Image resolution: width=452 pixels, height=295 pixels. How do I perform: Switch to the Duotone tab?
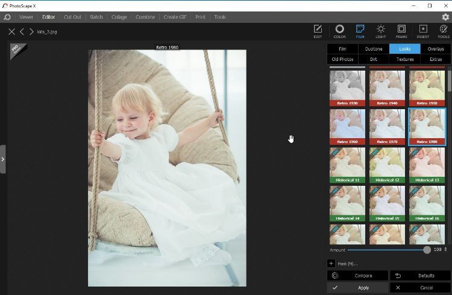pyautogui.click(x=374, y=49)
